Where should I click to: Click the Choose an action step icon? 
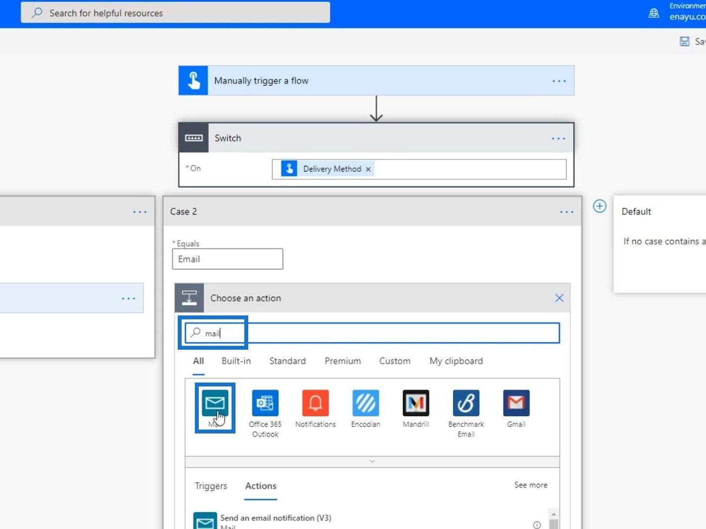(x=189, y=298)
